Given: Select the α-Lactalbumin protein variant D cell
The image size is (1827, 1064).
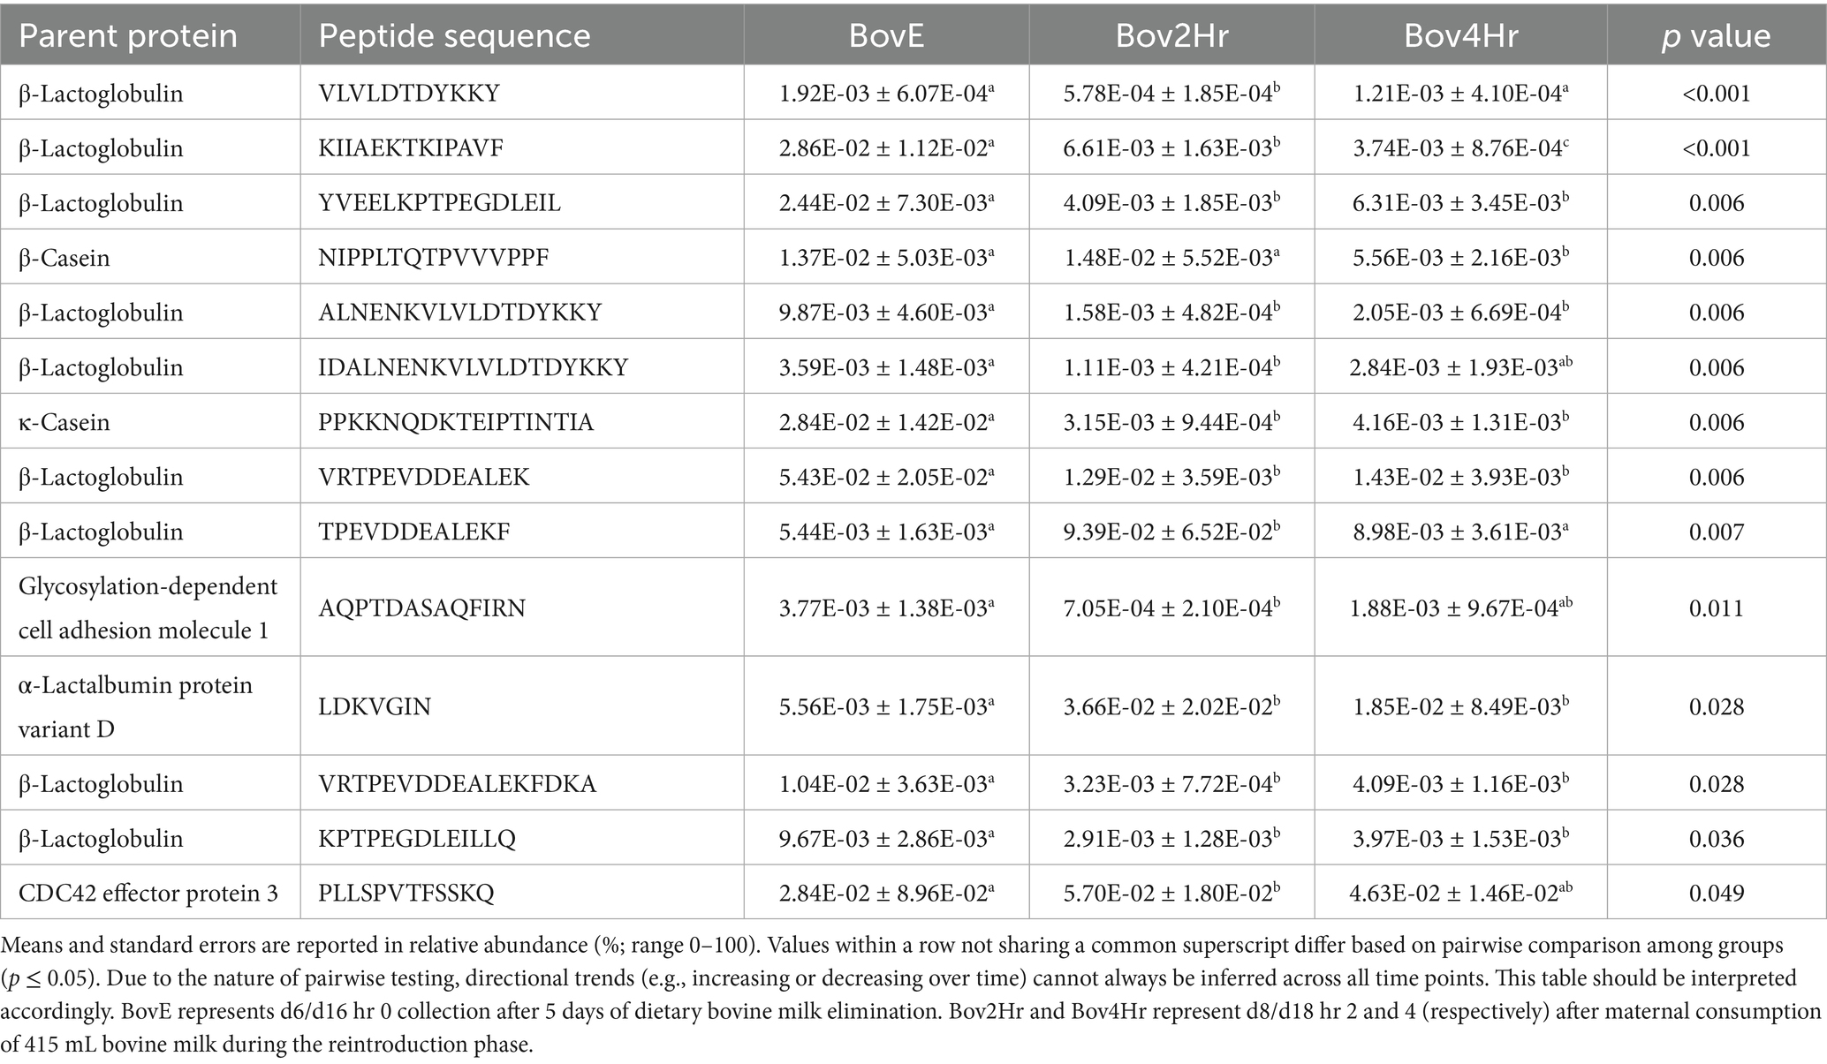Looking at the screenshot, I should [135, 706].
